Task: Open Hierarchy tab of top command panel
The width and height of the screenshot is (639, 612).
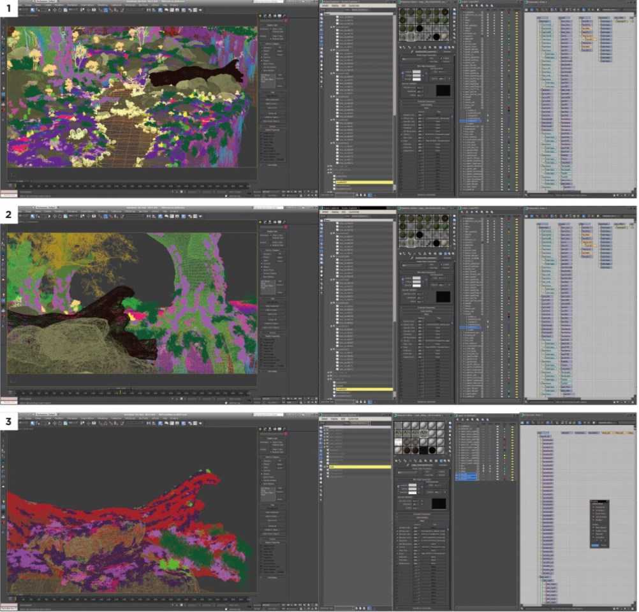Action: click(x=270, y=16)
